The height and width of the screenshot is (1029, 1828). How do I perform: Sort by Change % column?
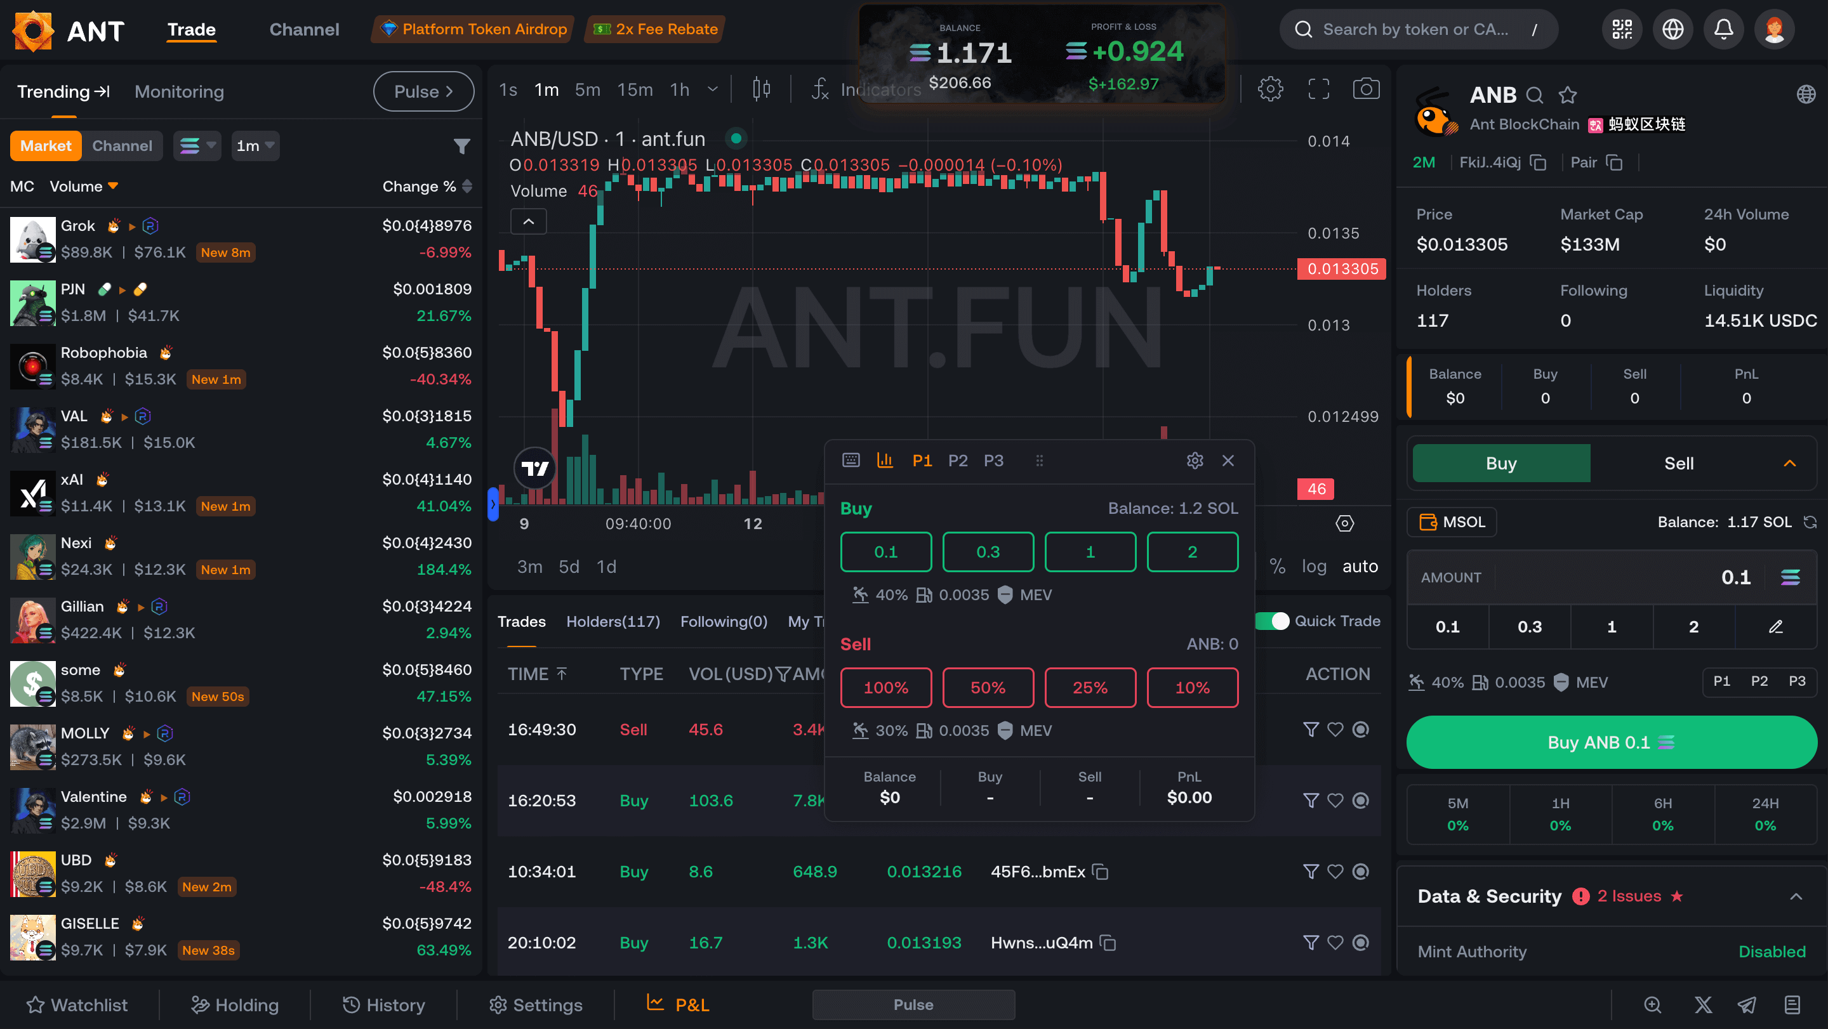tap(427, 187)
